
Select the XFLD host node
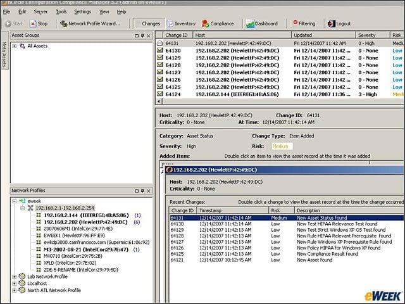70,263
